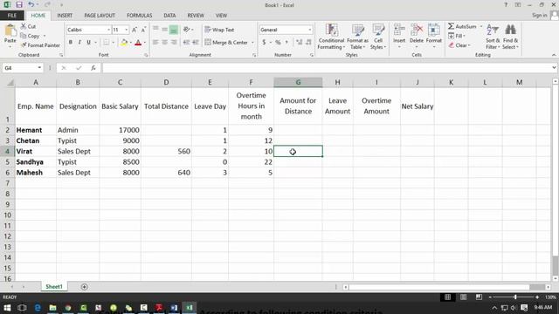Align text to the left
Viewport: 559px width, 314px height.
point(155,43)
